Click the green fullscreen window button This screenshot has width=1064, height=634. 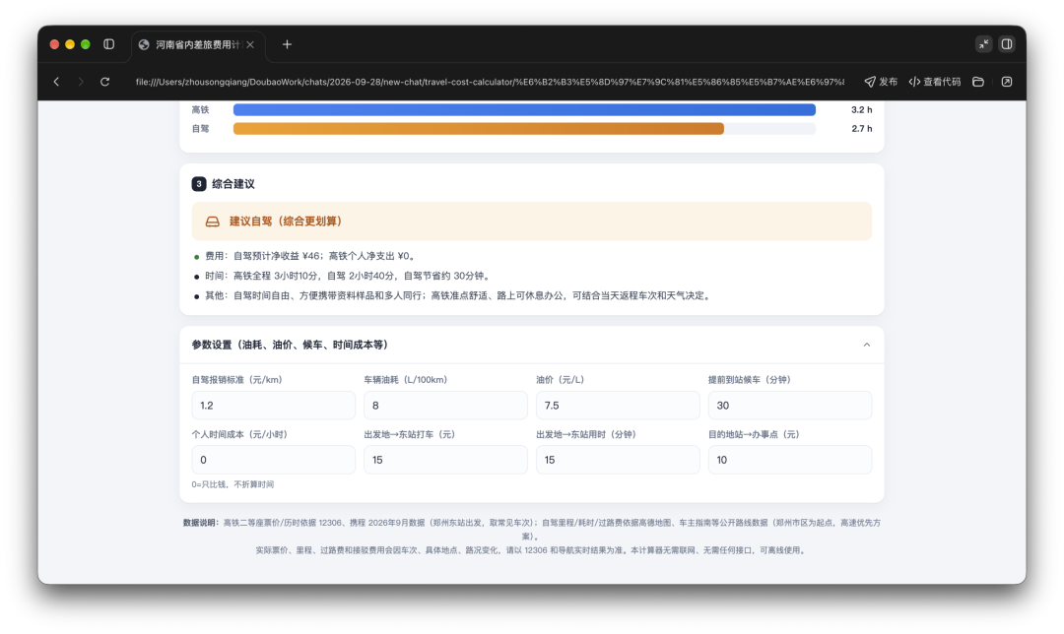coord(86,44)
